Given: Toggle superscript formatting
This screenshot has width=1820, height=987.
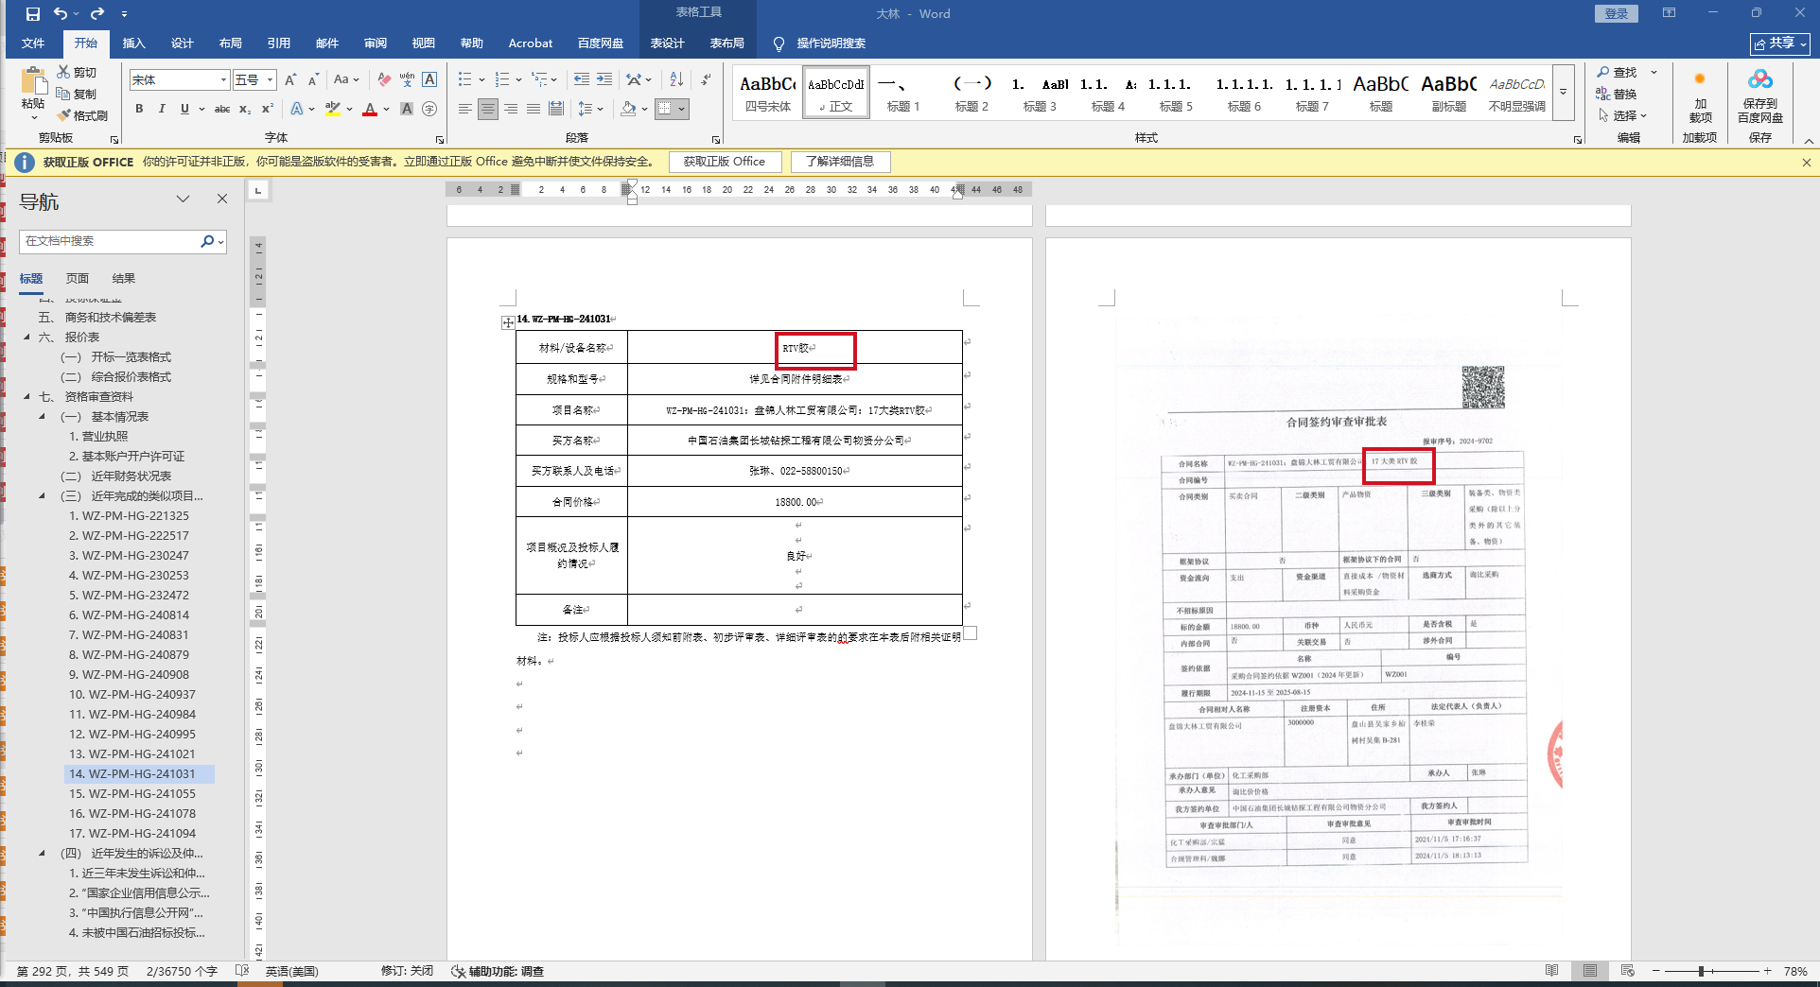Looking at the screenshot, I should (268, 109).
